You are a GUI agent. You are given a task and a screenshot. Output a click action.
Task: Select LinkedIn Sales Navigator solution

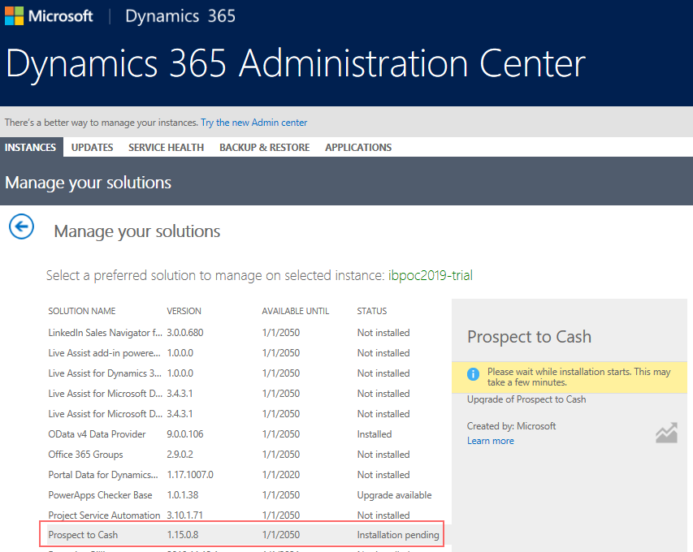(x=105, y=333)
